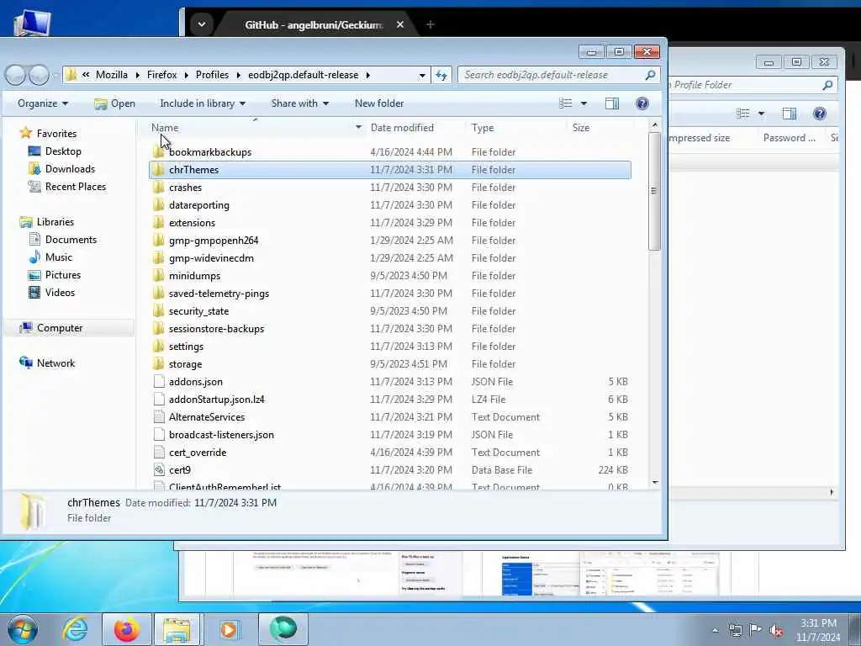Open the recent pages arrow beside the Forward button
This screenshot has height=646, width=861.
[55, 75]
